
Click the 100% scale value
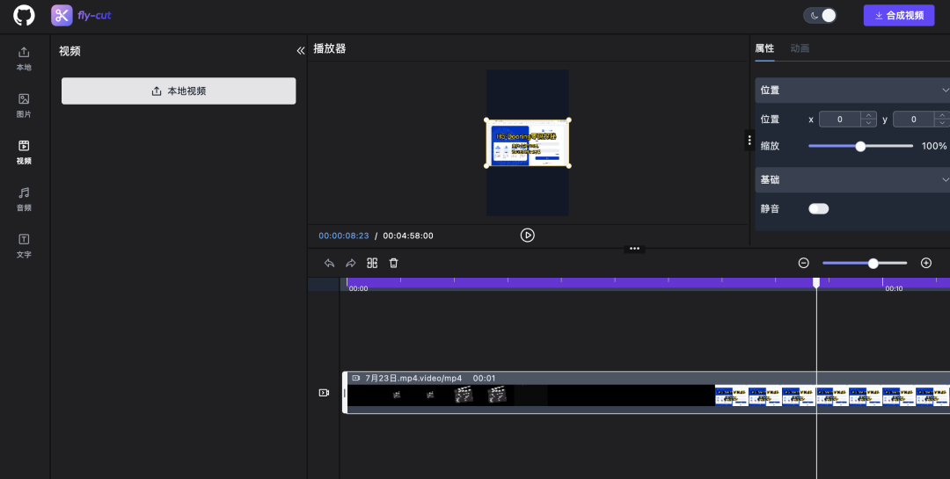pos(933,146)
